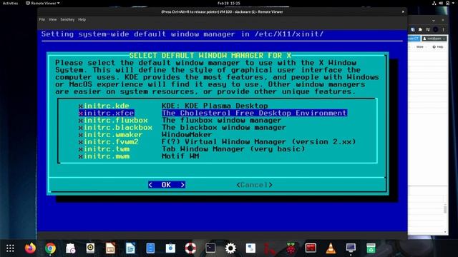Show applications grid in the dock
This screenshot has height=257, width=458.
pyautogui.click(x=10, y=248)
